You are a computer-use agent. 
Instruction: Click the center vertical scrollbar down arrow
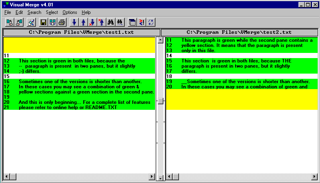click(161, 178)
